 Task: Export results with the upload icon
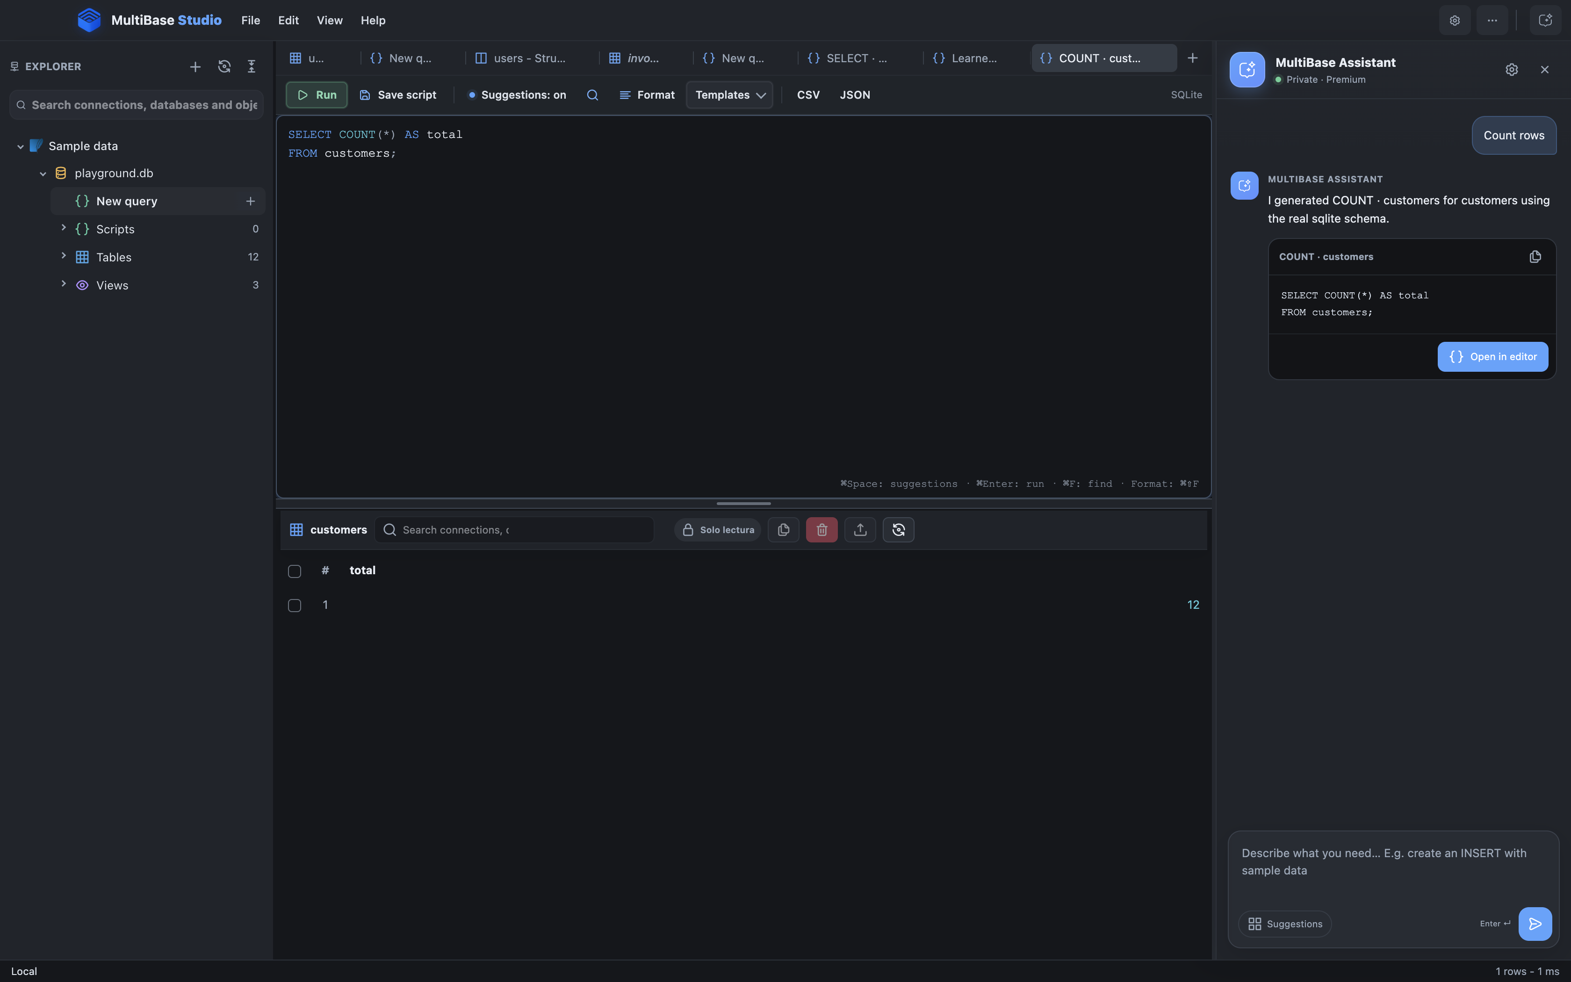coord(860,530)
